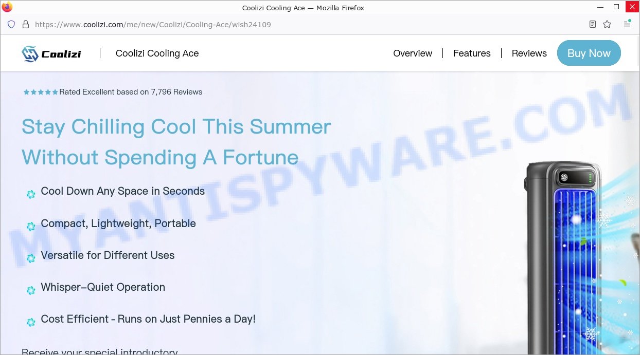Jump to the Reviews section
The width and height of the screenshot is (640, 355).
(x=529, y=53)
